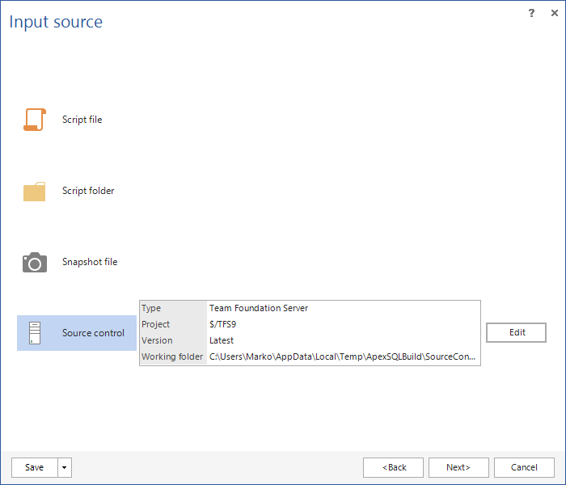The width and height of the screenshot is (566, 485).
Task: Go to the previous step with Back
Action: coord(393,467)
